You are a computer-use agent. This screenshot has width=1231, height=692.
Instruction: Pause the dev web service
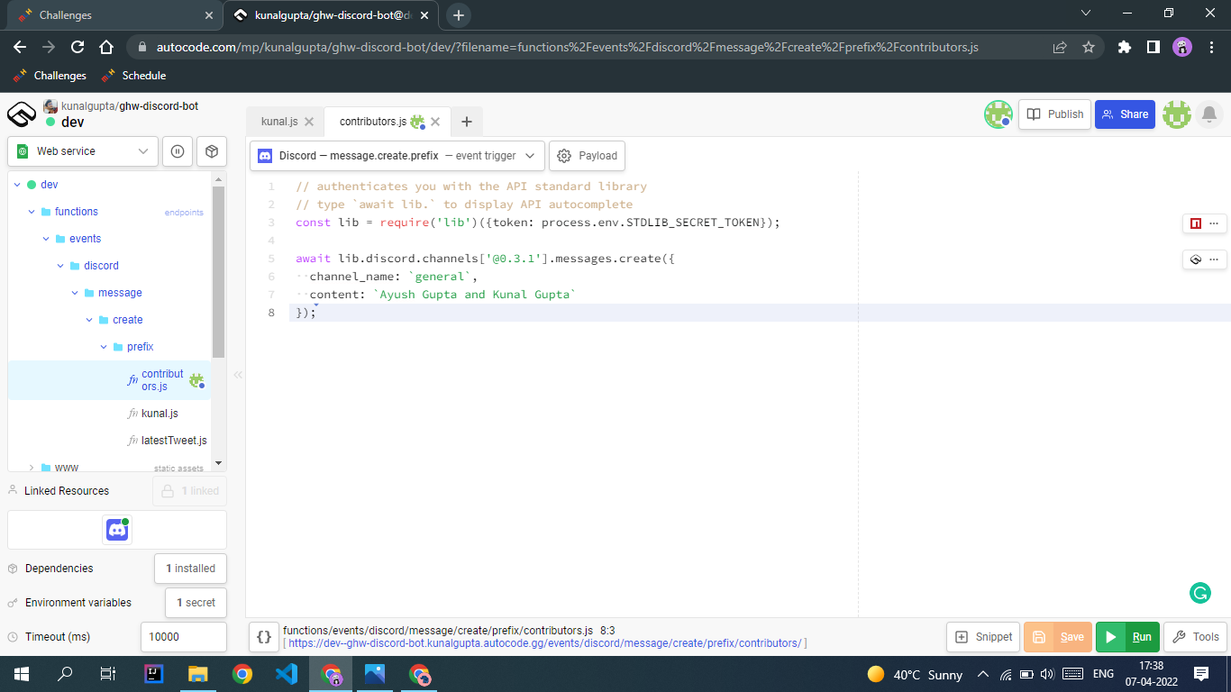coord(178,151)
